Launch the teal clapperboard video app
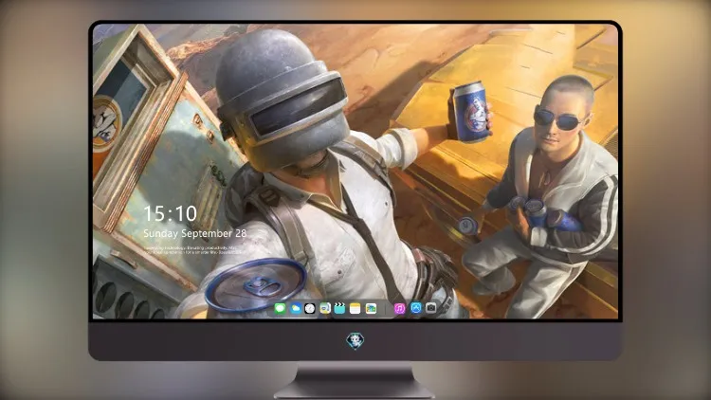The image size is (711, 400). (x=339, y=309)
